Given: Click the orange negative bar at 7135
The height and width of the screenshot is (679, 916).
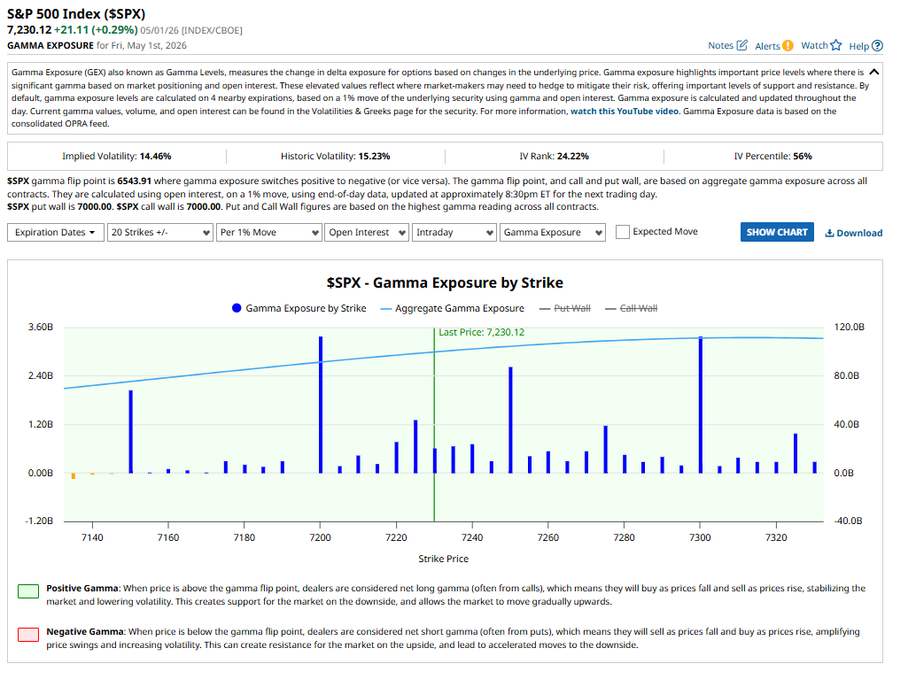Looking at the screenshot, I should click(x=74, y=475).
